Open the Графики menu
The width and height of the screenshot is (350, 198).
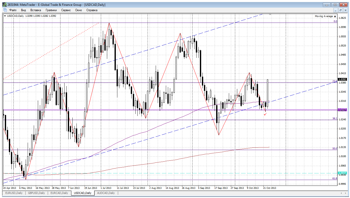[51, 10]
